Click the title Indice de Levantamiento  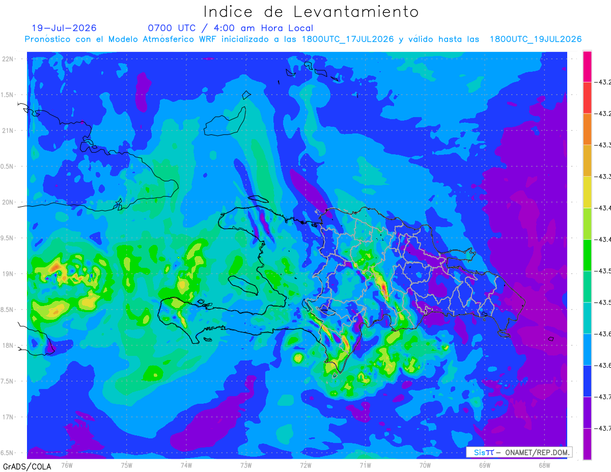click(x=311, y=12)
